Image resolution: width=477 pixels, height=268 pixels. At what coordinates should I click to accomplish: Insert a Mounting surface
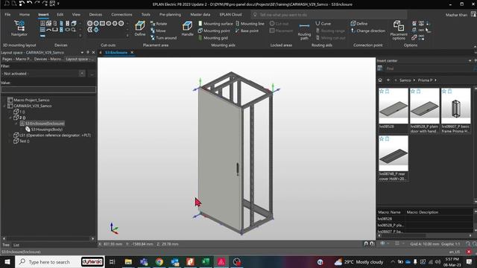coord(215,23)
